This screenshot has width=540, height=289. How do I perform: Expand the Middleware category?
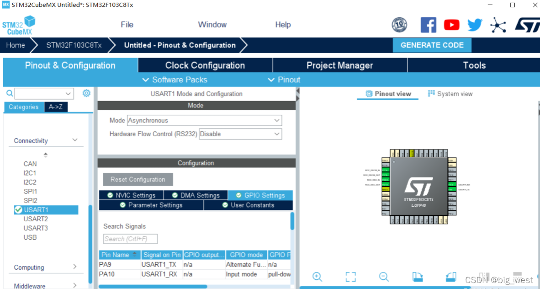(75, 285)
